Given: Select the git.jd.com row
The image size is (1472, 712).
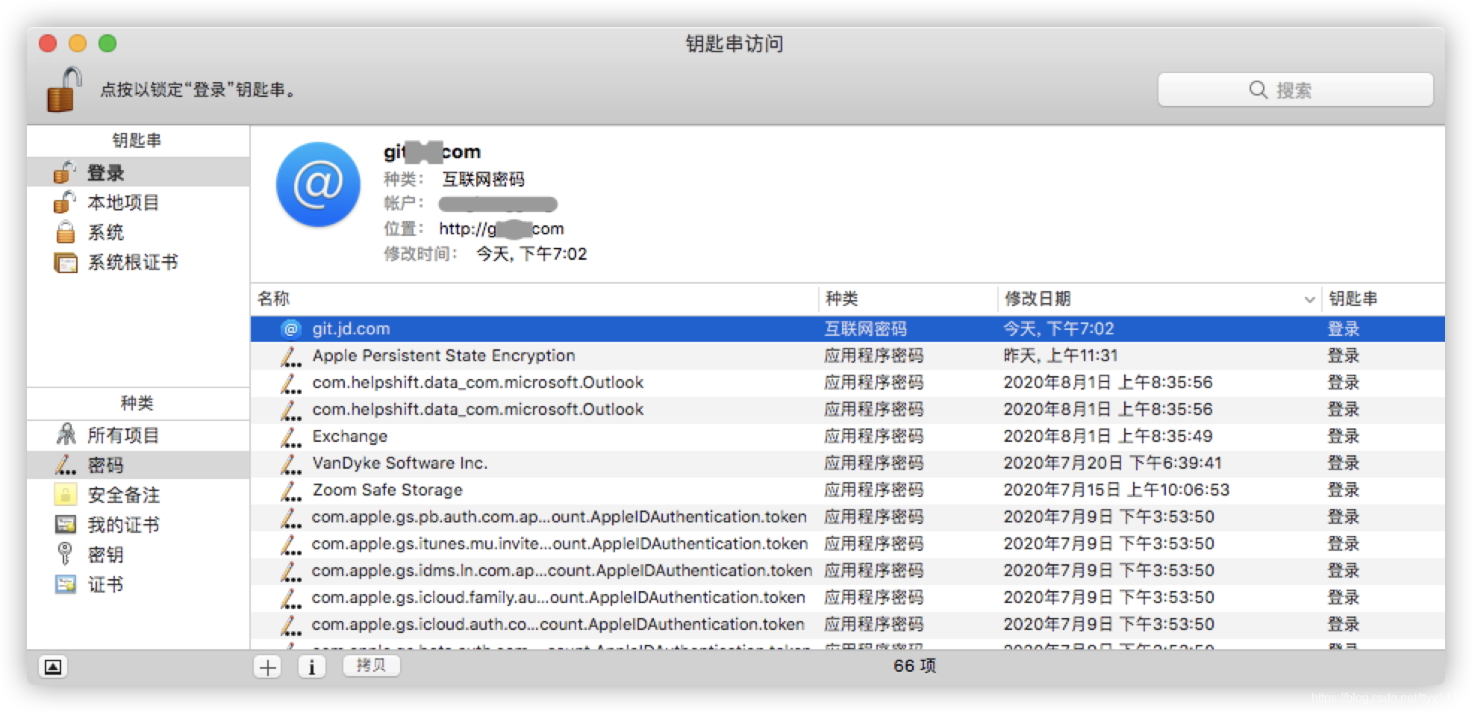Looking at the screenshot, I should (847, 328).
